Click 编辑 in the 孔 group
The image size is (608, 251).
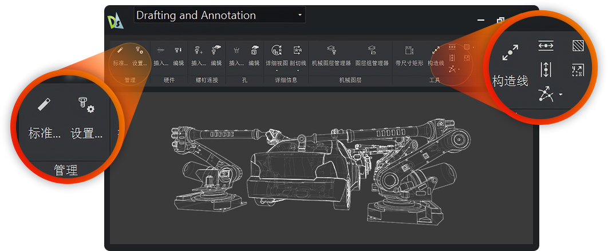tap(254, 57)
